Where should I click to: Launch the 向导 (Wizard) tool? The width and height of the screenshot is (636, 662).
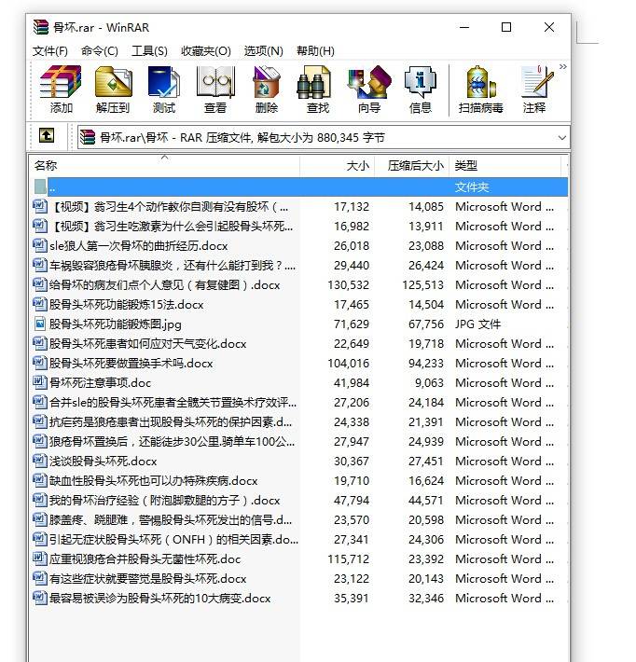point(369,90)
